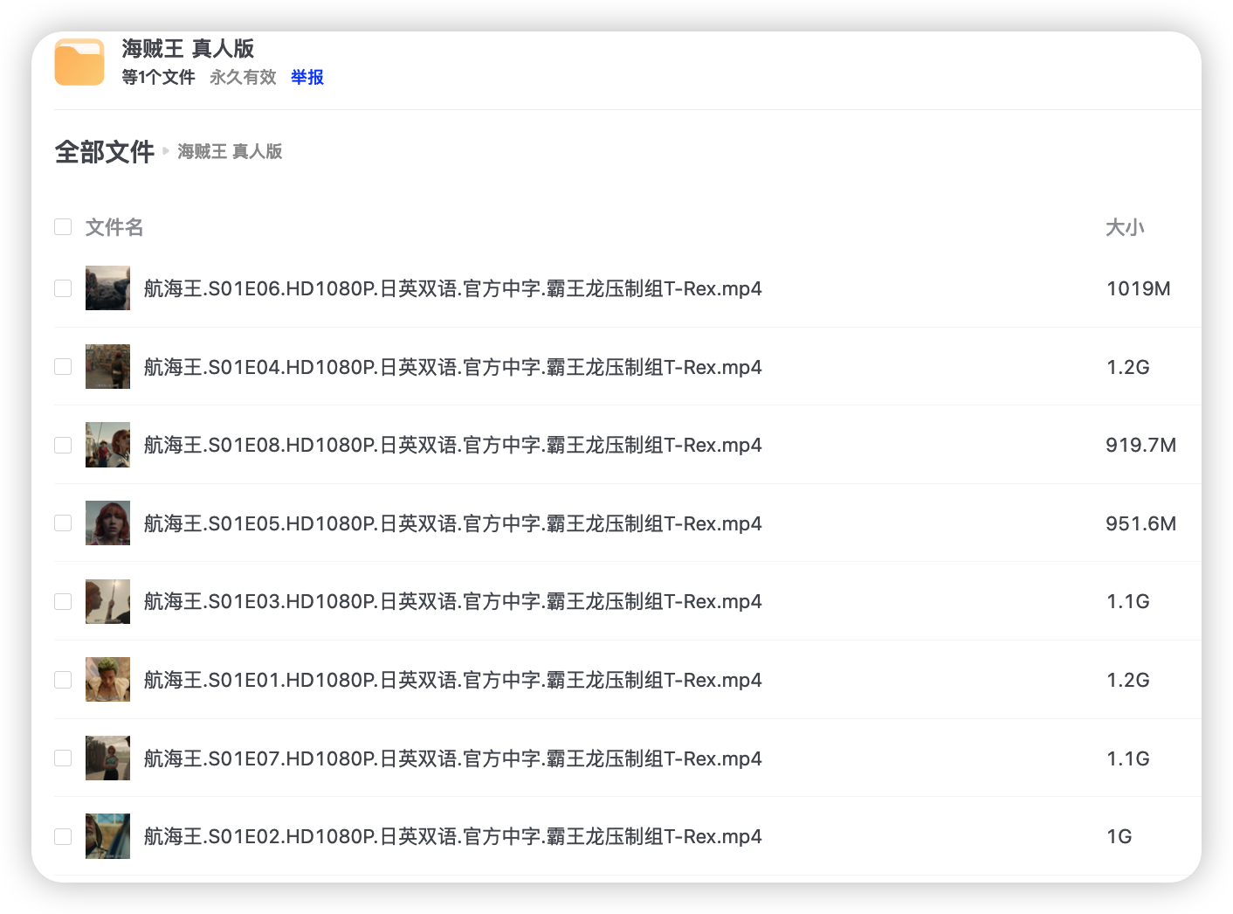Click 海贼王 真人版 in the breadcrumb
This screenshot has width=1233, height=914.
230,152
